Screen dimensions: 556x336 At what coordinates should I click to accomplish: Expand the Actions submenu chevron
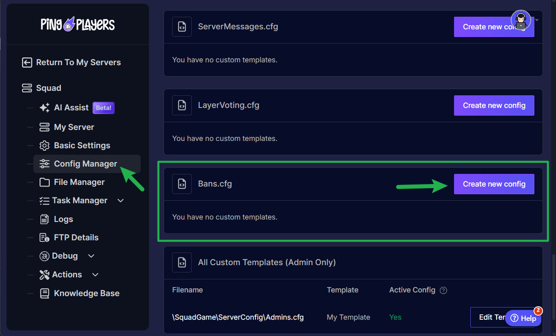pyautogui.click(x=95, y=275)
